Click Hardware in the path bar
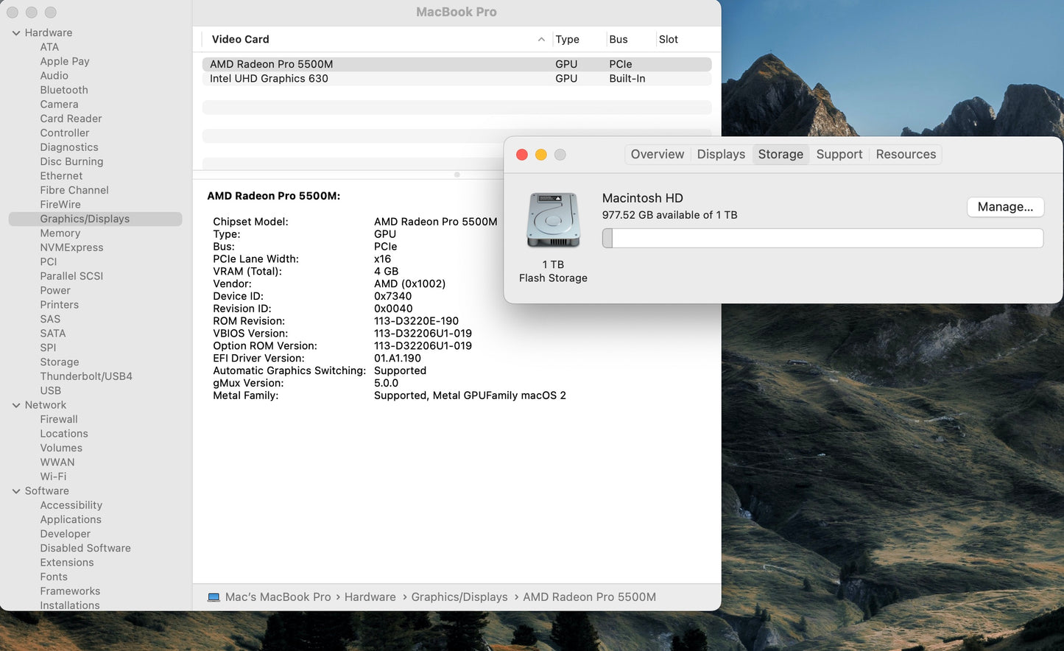The width and height of the screenshot is (1064, 651). coord(370,597)
